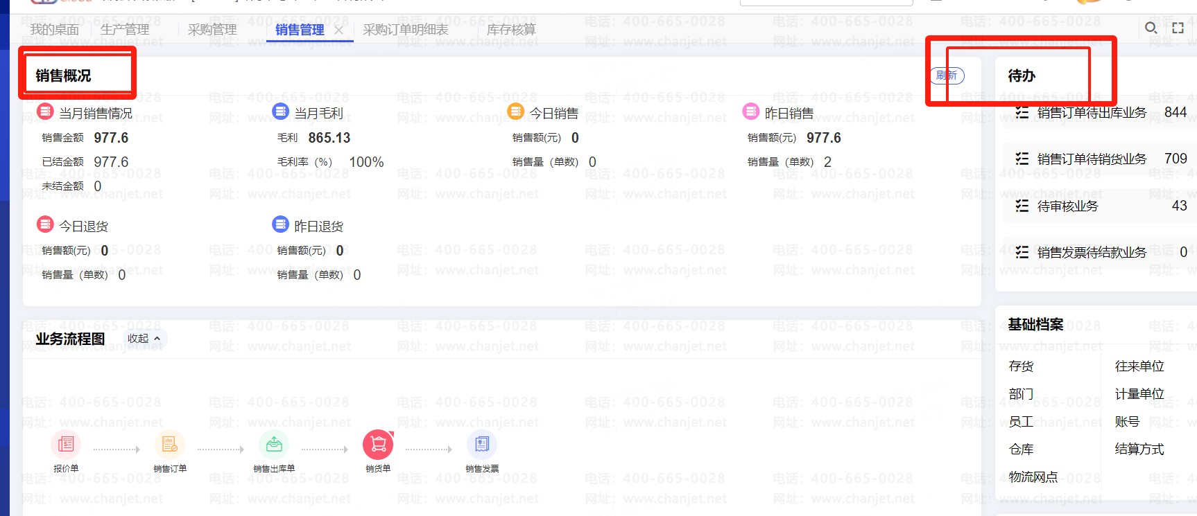This screenshot has height=516, width=1197.
Task: Click the orange icon beside 今日销售
Action: 515,111
